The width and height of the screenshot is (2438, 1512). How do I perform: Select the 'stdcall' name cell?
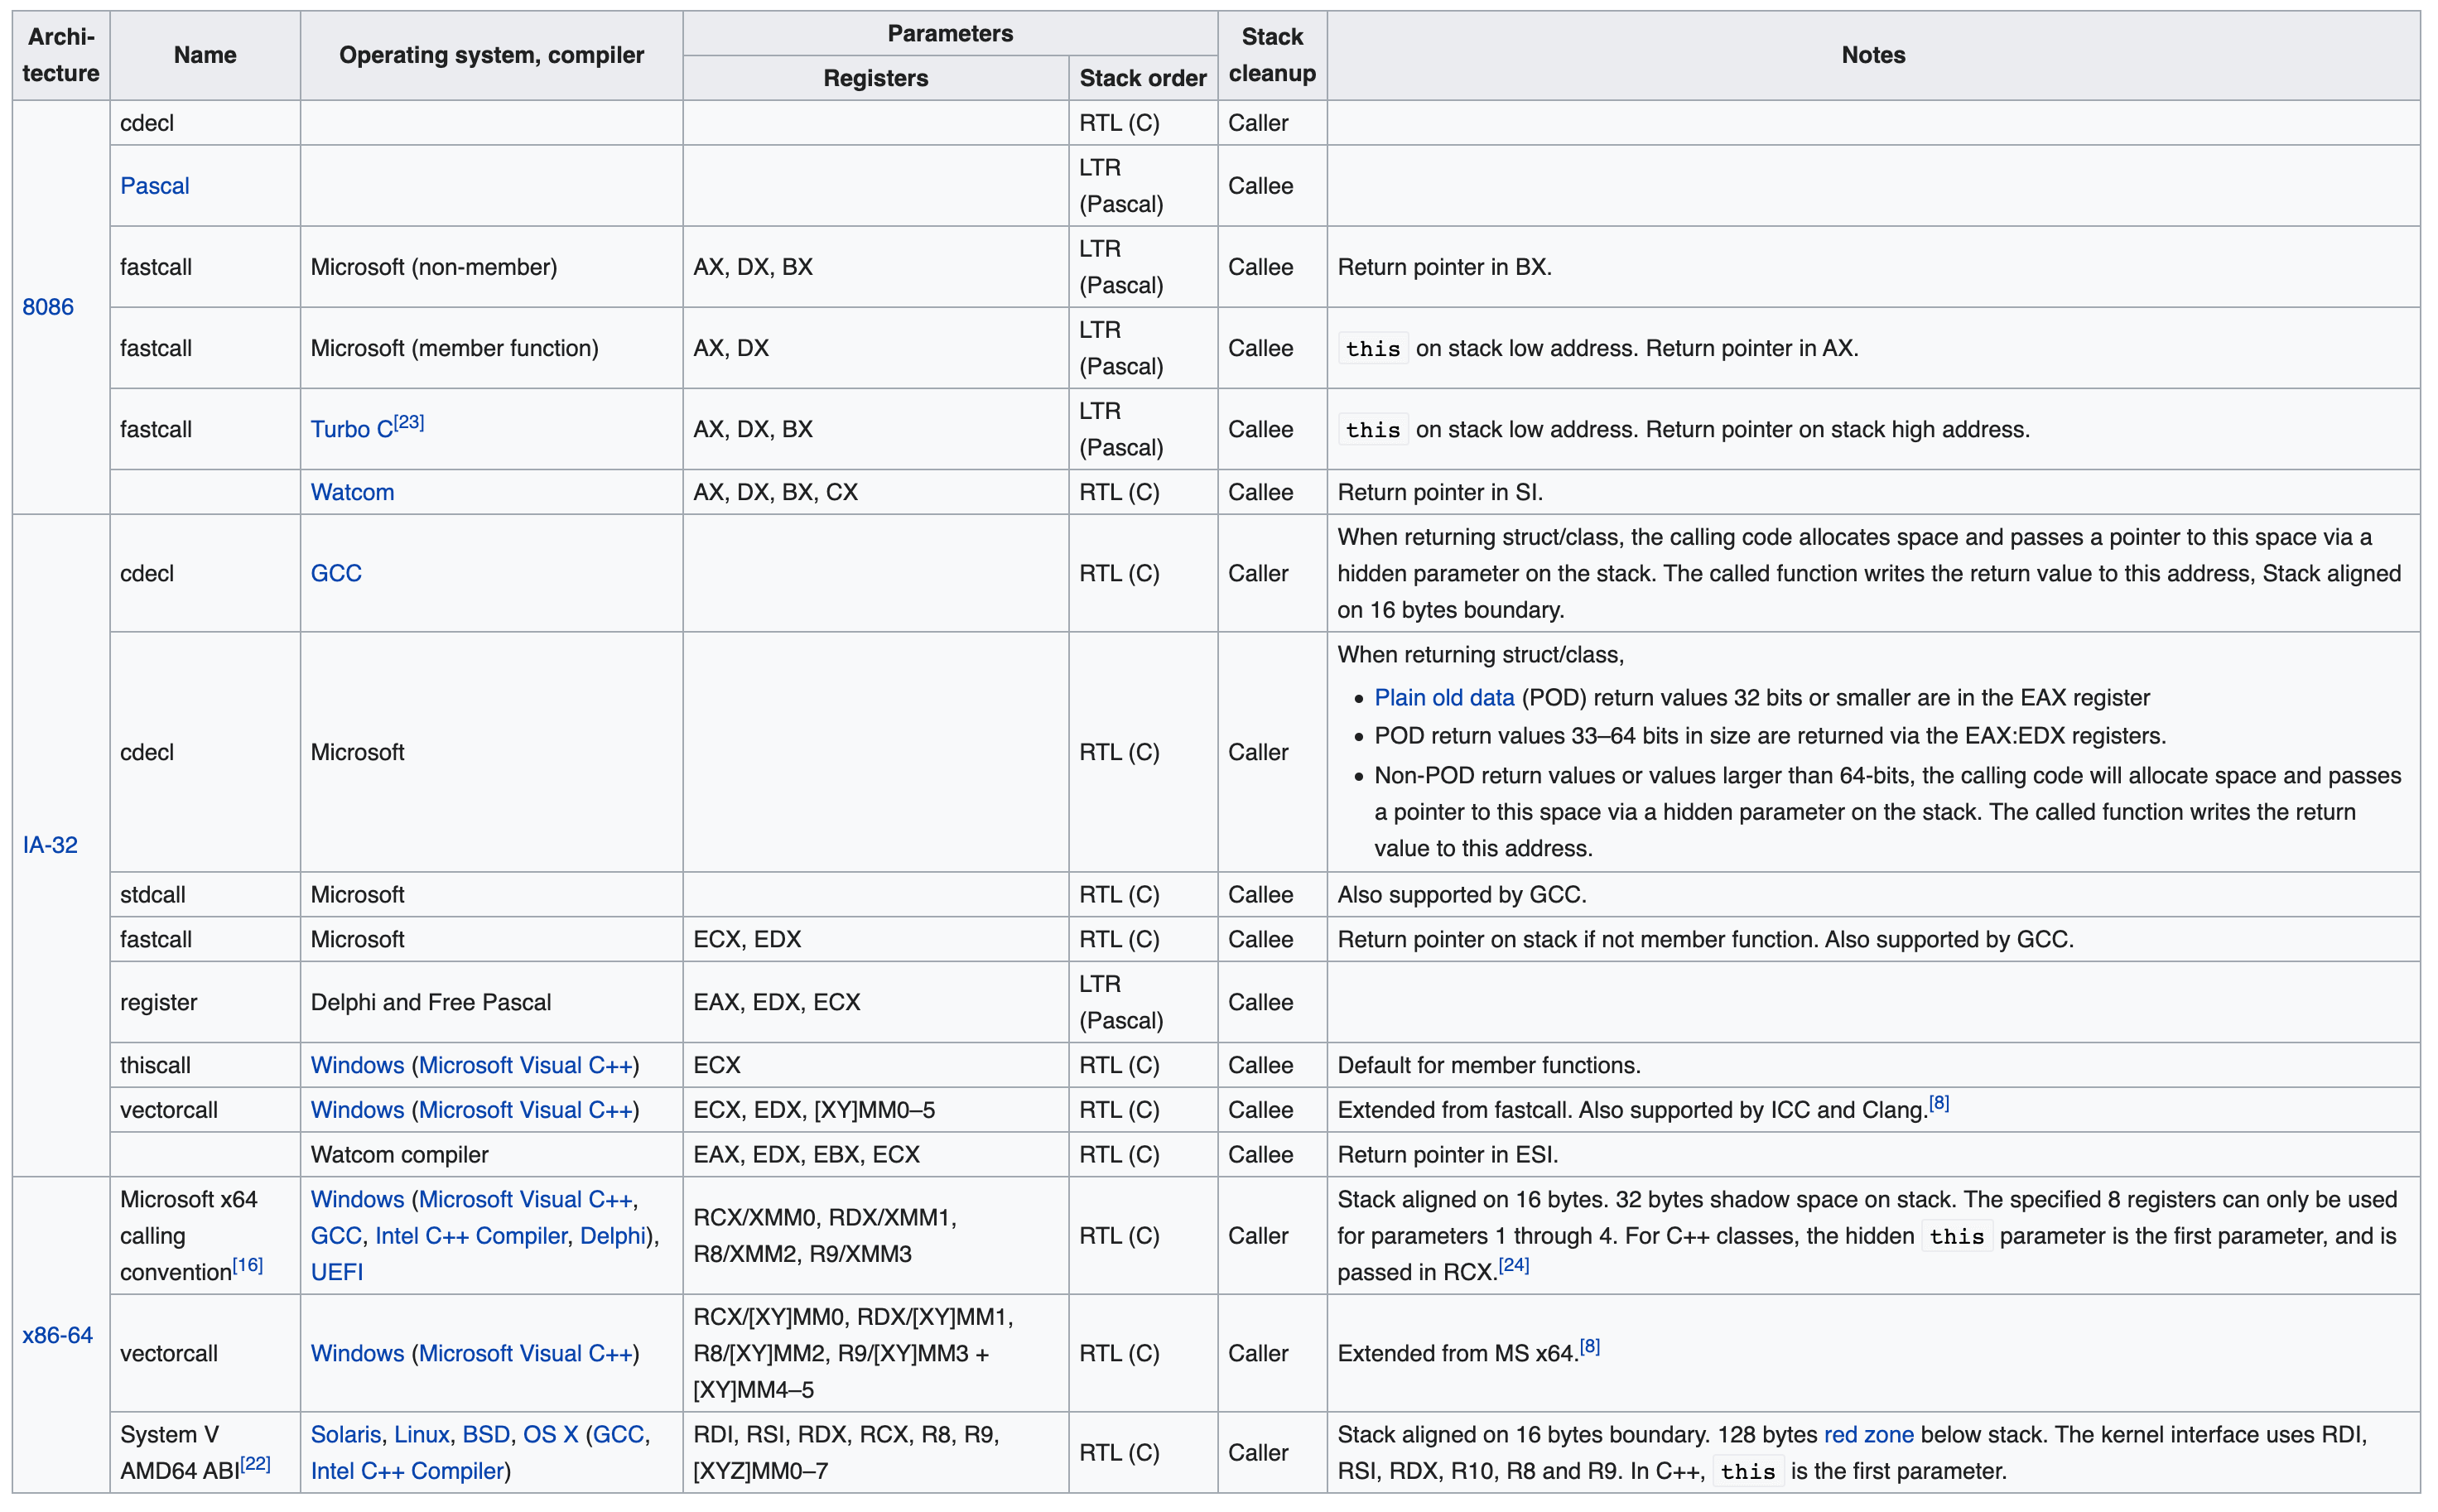205,894
